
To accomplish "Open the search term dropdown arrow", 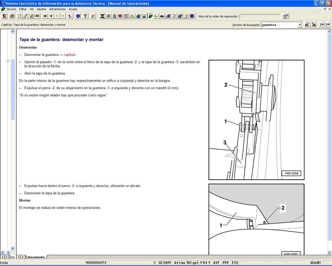I will click(x=300, y=25).
